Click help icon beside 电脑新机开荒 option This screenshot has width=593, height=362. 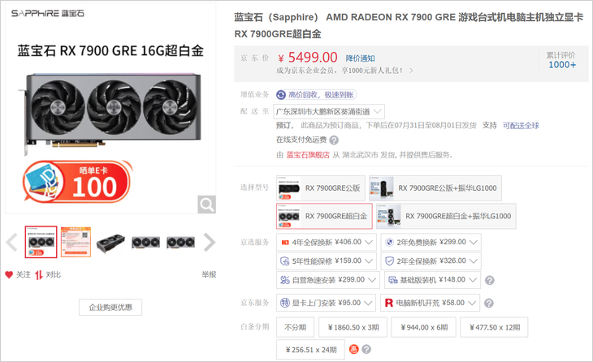click(x=489, y=303)
